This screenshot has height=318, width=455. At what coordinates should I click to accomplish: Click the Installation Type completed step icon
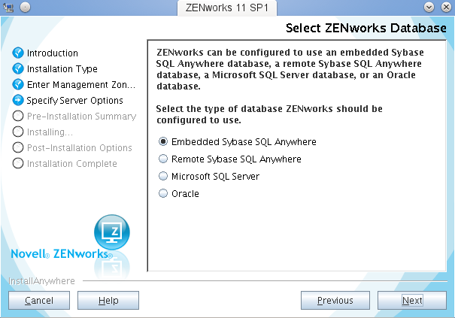(x=19, y=69)
